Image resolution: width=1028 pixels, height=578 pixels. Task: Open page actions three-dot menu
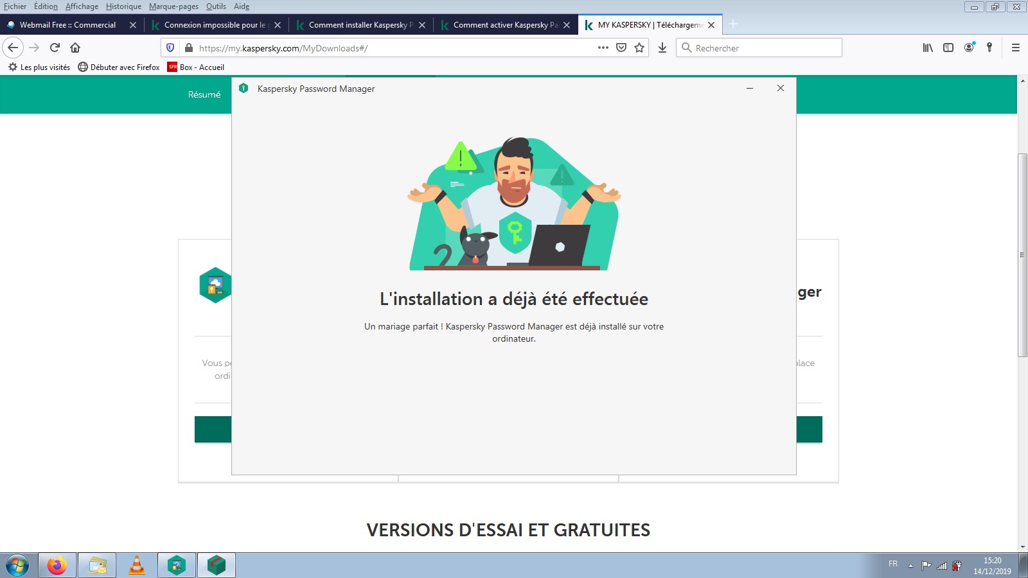[x=603, y=48]
